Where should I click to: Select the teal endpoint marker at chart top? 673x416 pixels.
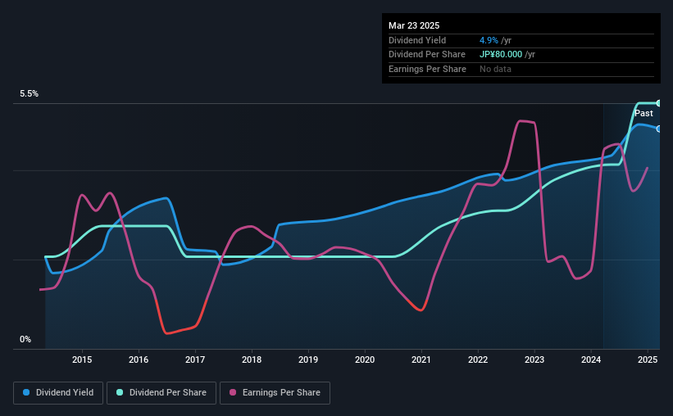click(658, 103)
